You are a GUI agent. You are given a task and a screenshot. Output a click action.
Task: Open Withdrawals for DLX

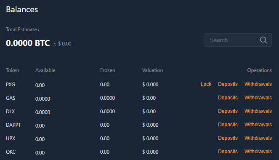[258, 111]
